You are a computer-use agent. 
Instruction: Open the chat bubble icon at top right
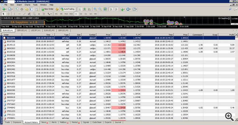tap(235, 9)
